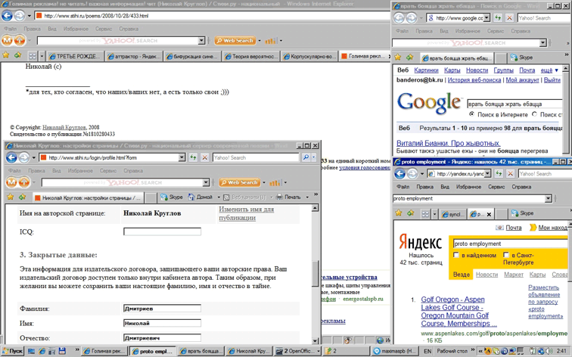The height and width of the screenshot is (357, 572).
Task: Open tab list dropdown in main poem window
Action: (42, 56)
